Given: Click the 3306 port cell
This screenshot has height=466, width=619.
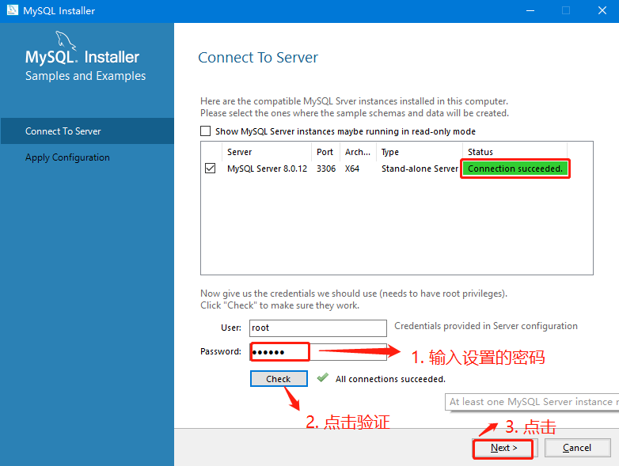Looking at the screenshot, I should click(326, 169).
